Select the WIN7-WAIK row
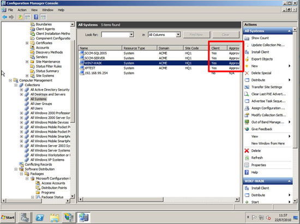 [159, 63]
